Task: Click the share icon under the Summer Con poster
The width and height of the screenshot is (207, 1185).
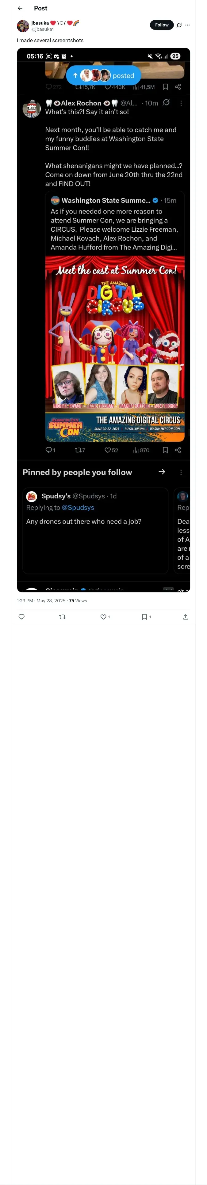Action: 178,450
